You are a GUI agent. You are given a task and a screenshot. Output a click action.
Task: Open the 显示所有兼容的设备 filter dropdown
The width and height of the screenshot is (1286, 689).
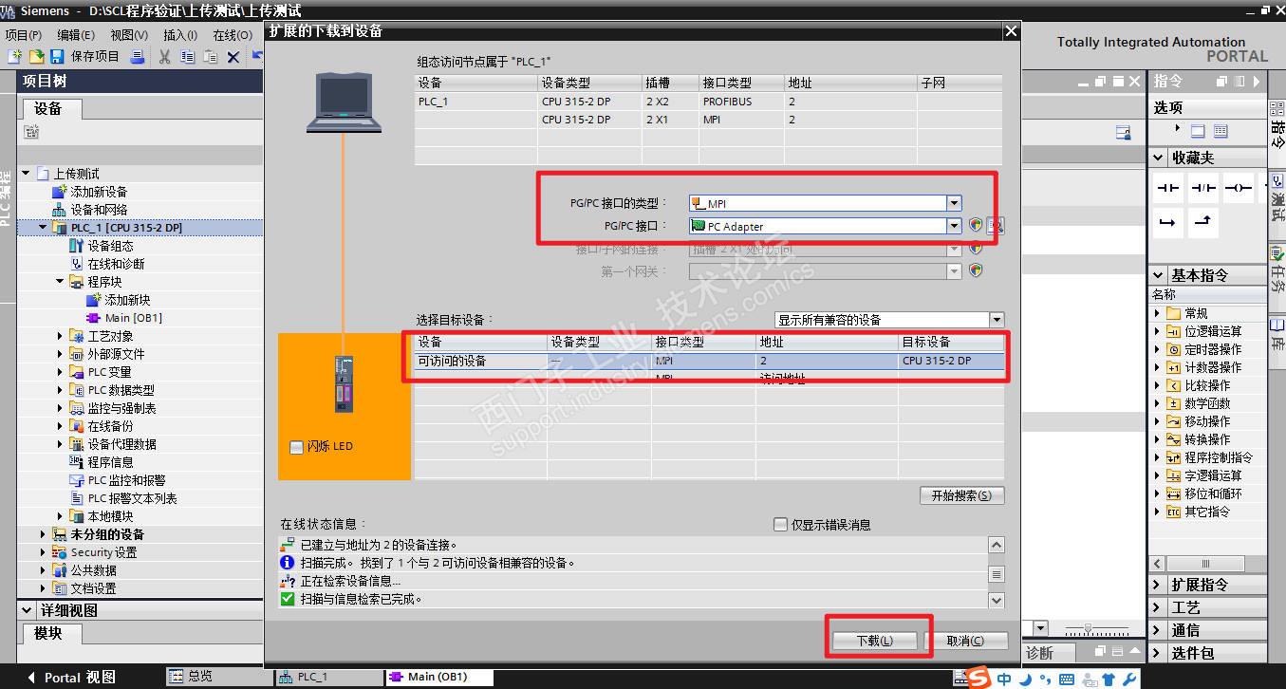(x=997, y=320)
